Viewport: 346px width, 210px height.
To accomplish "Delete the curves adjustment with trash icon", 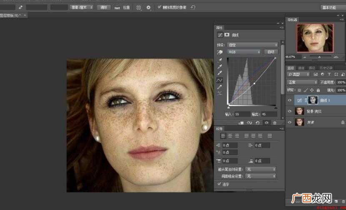I will tap(275, 123).
